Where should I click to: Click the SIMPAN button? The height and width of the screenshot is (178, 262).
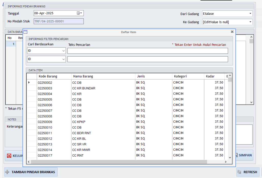click(x=244, y=155)
